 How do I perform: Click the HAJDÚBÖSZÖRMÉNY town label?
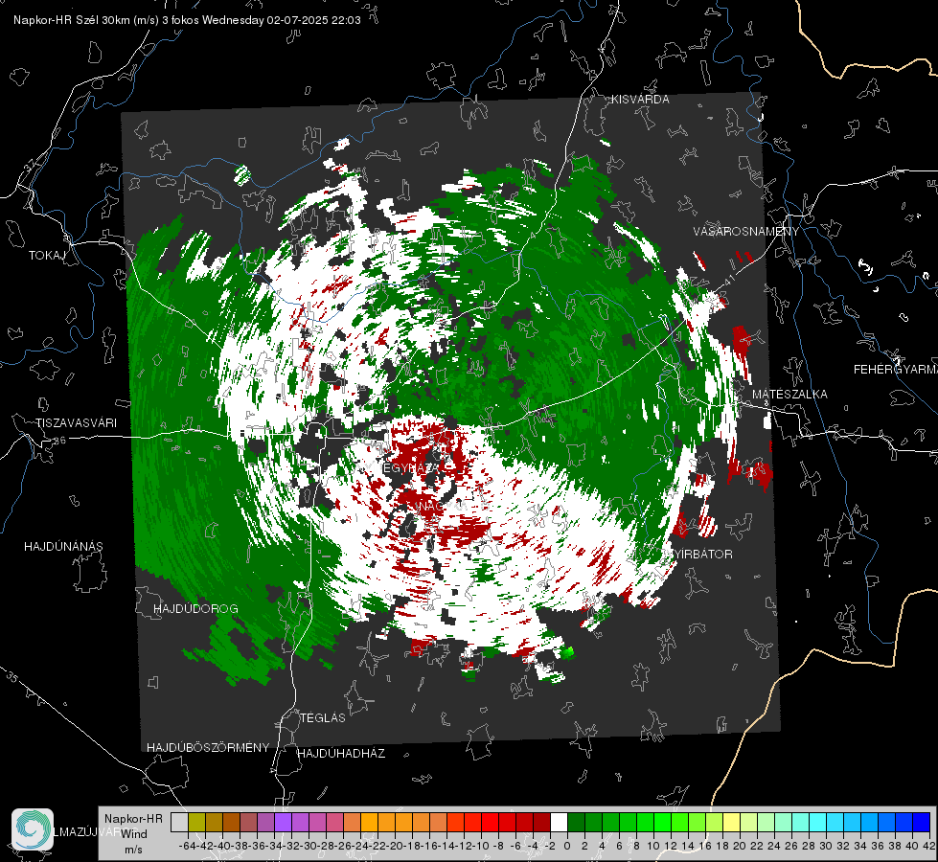[208, 747]
